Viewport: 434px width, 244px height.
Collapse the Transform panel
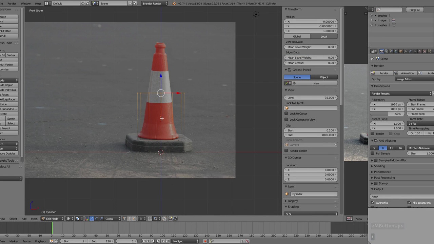(x=286, y=9)
